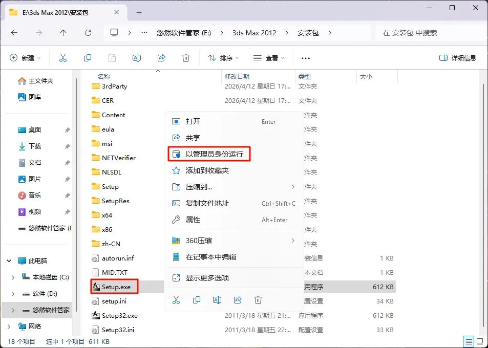Open a new tab with the plus button
Viewport: 488px width, 348px height.
(139, 12)
